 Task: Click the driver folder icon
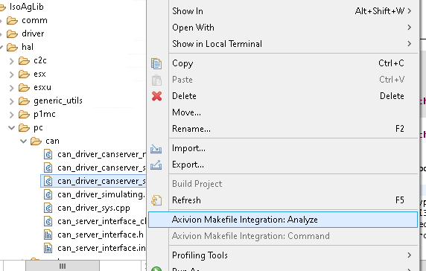[x=12, y=34]
